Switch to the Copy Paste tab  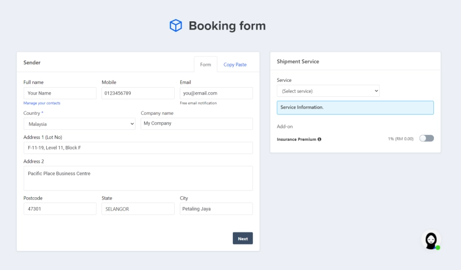coord(235,65)
